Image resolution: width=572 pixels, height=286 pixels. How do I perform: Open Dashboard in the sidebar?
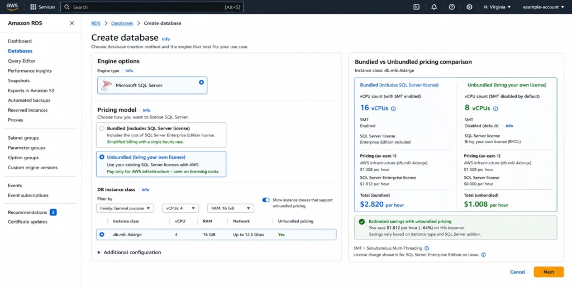pos(20,41)
